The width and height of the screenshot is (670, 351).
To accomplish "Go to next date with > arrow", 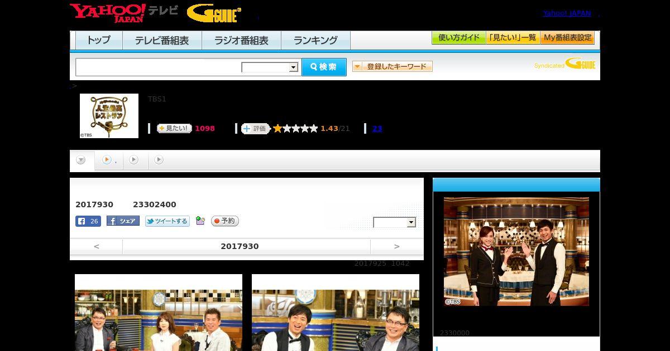I will [x=397, y=246].
